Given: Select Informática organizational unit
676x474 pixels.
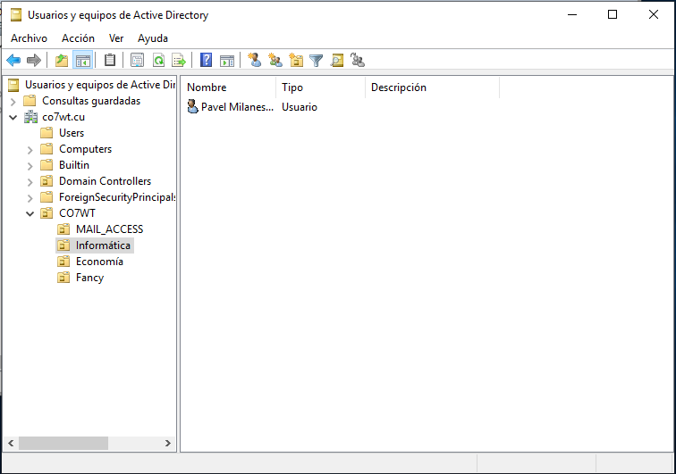Looking at the screenshot, I should [x=103, y=245].
